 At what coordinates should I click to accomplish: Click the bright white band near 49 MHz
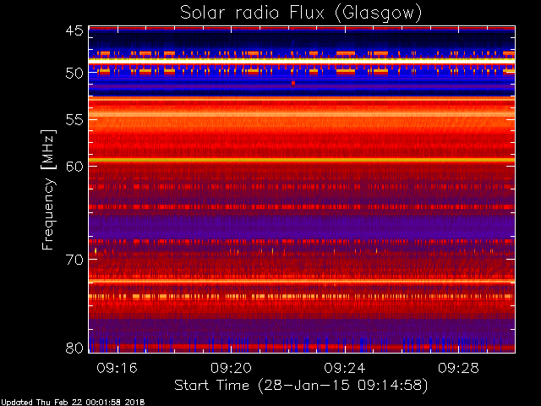[302, 61]
